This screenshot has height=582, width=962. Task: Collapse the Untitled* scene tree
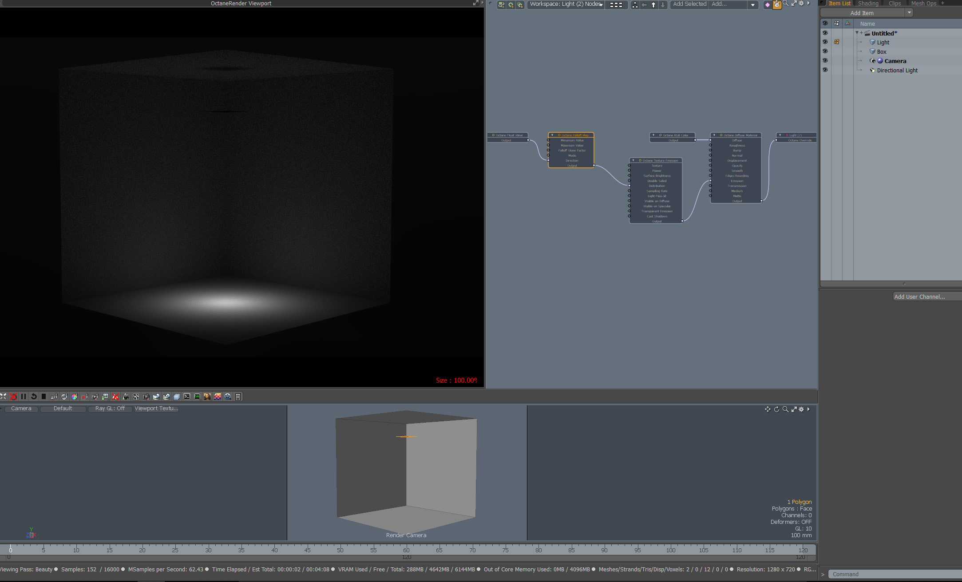coord(857,33)
